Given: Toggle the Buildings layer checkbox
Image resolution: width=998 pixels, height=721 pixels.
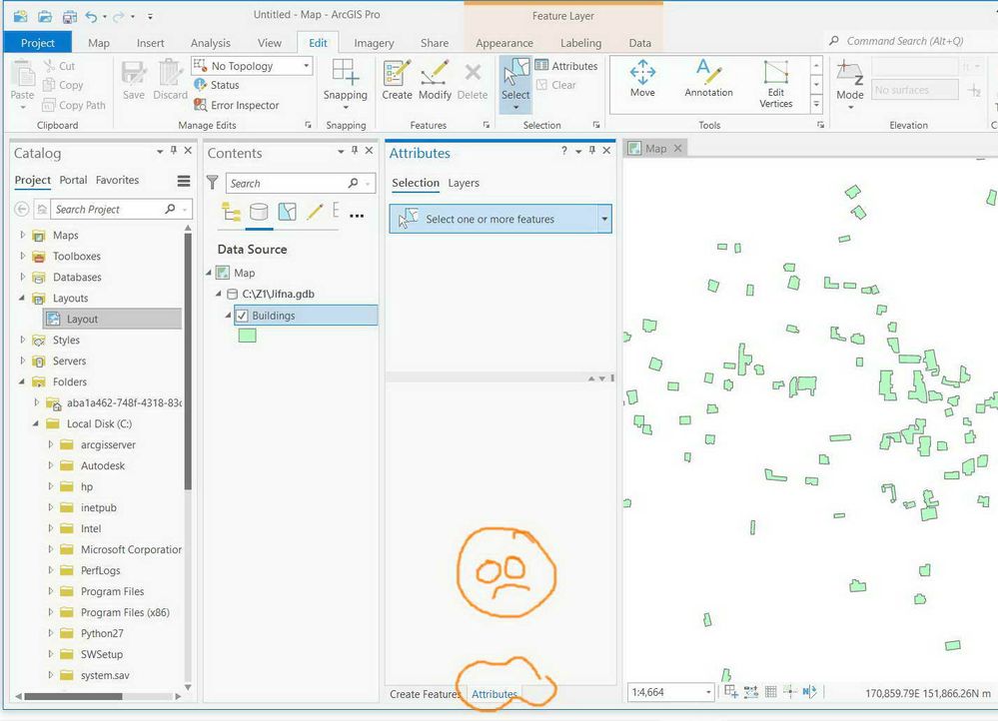Looking at the screenshot, I should point(242,315).
